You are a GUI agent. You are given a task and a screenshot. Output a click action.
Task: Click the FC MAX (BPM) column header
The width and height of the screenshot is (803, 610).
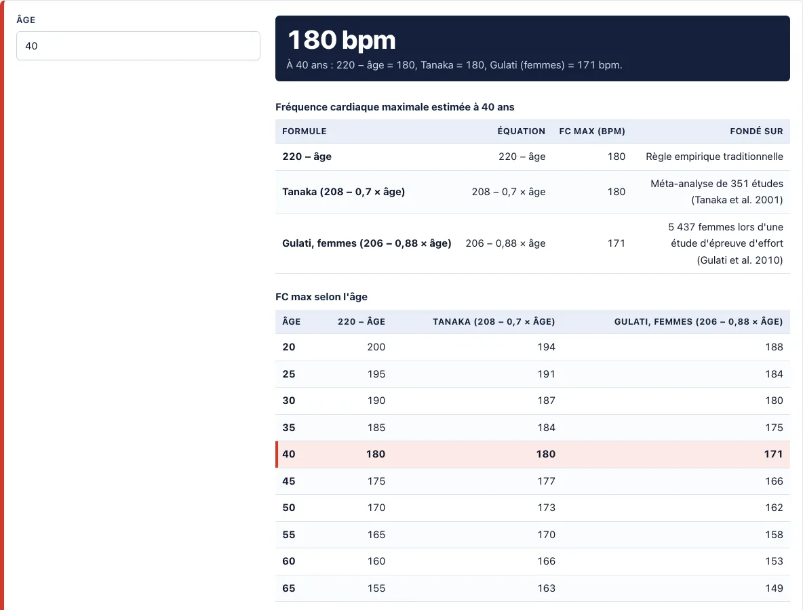[x=592, y=131]
